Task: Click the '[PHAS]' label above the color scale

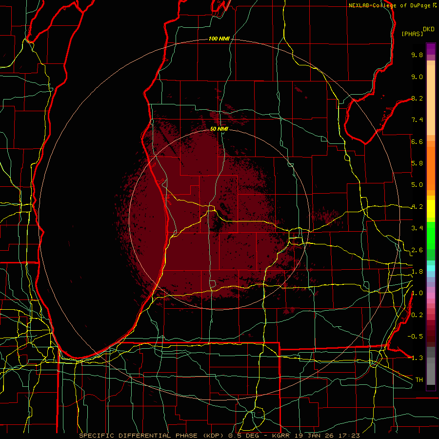Action: (x=412, y=34)
